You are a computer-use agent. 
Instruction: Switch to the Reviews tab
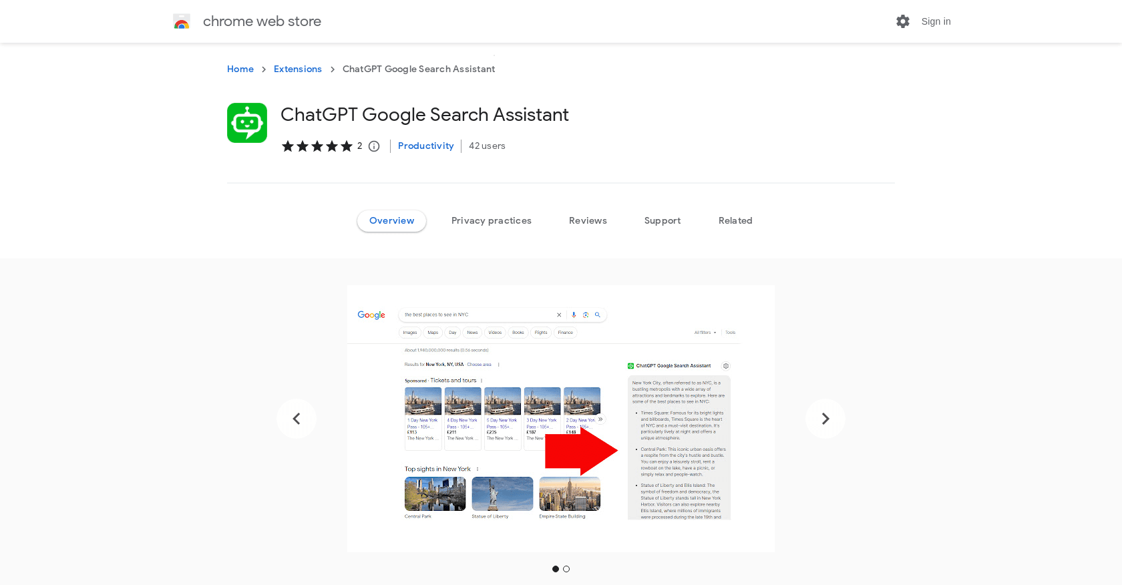(588, 221)
